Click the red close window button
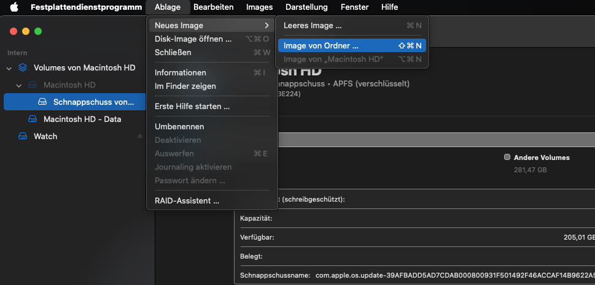595x285 pixels. click(14, 31)
